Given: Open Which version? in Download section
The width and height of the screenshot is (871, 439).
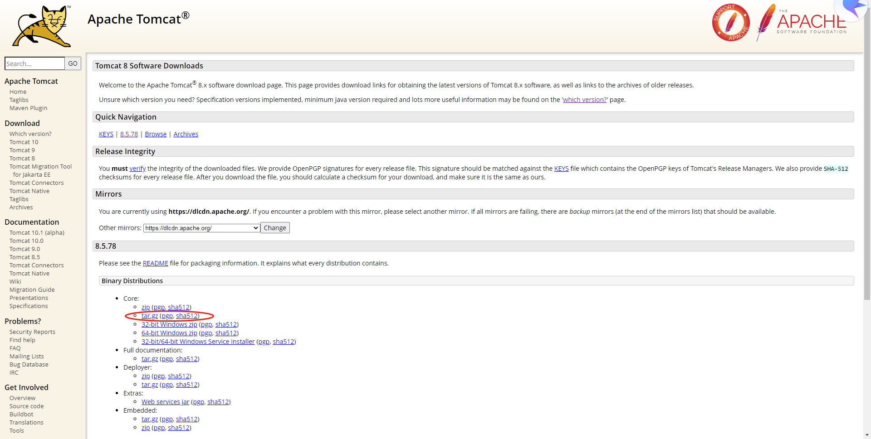Looking at the screenshot, I should (x=30, y=134).
